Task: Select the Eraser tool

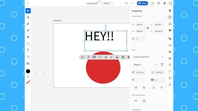Action: click(x=28, y=37)
